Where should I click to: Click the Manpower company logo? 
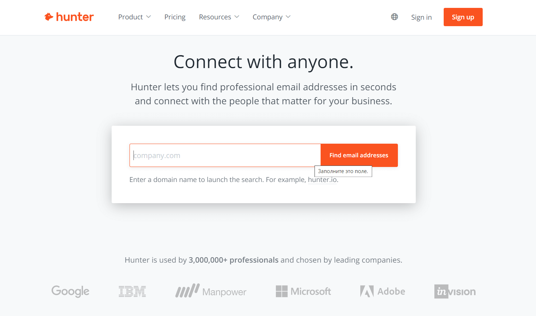(x=211, y=291)
